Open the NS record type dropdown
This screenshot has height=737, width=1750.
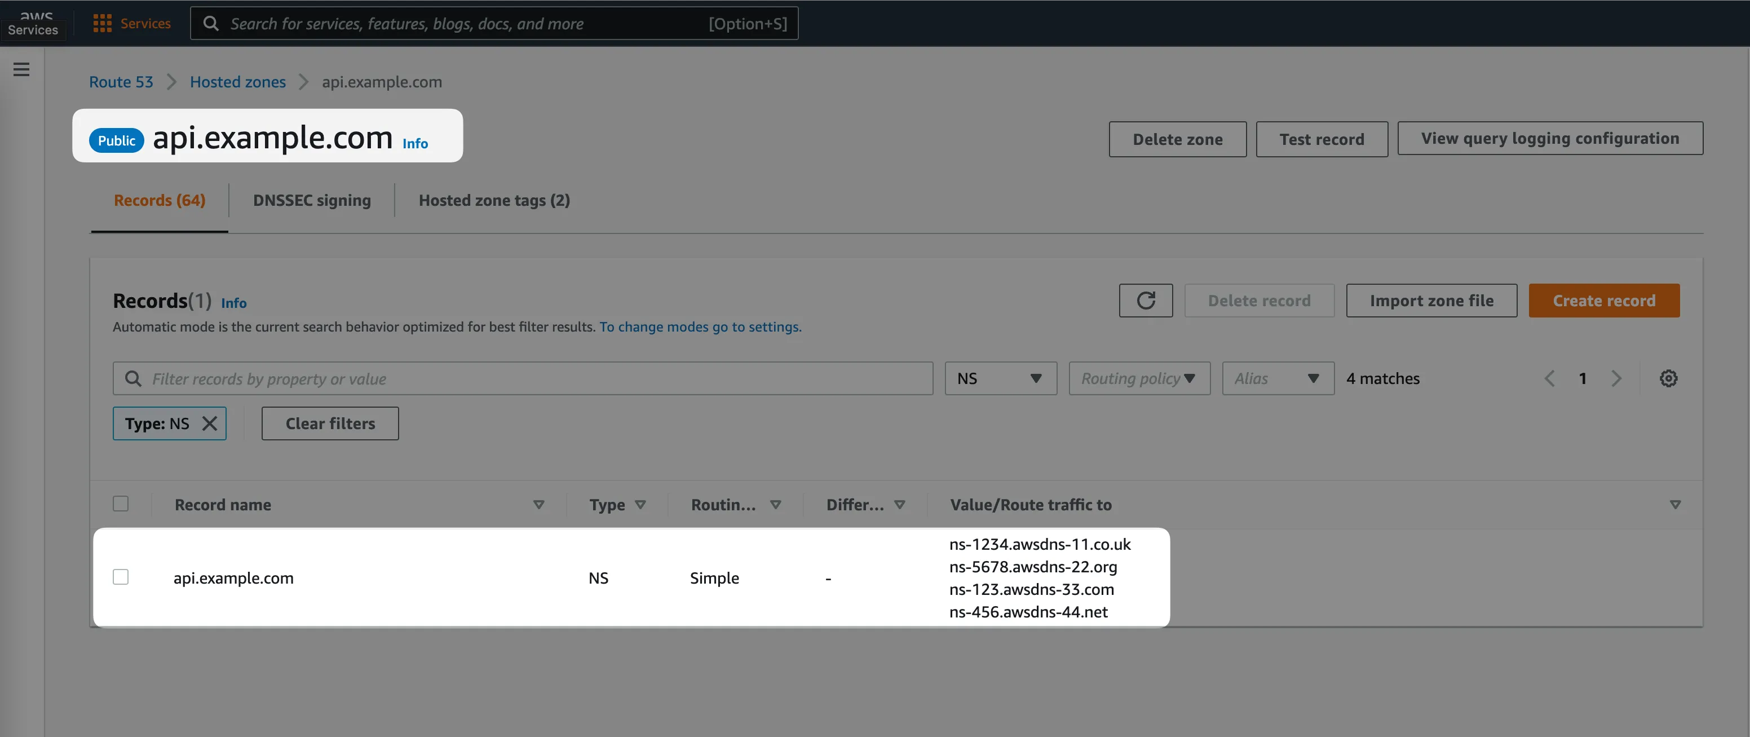[1000, 378]
